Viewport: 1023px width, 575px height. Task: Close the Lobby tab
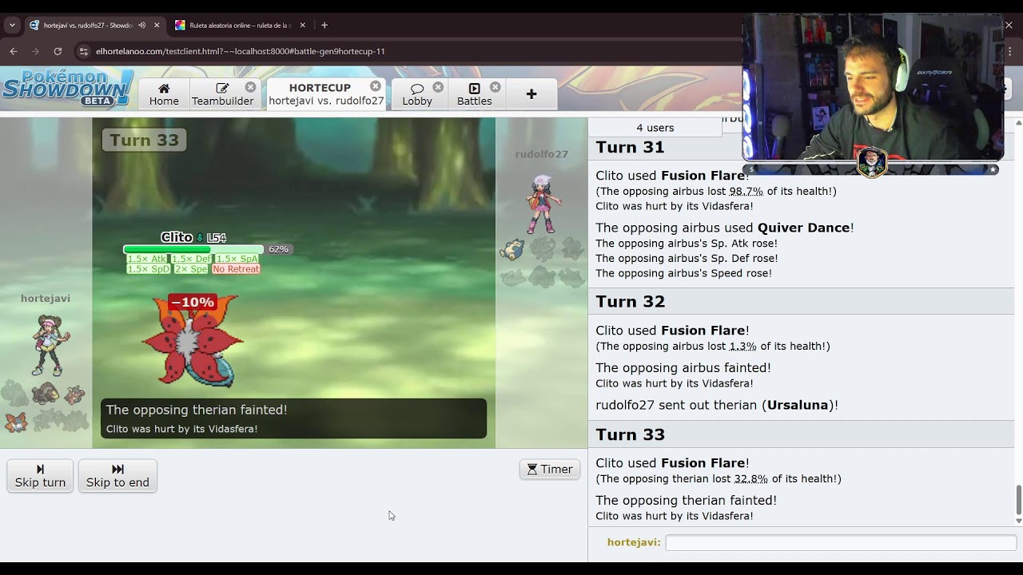coord(438,87)
